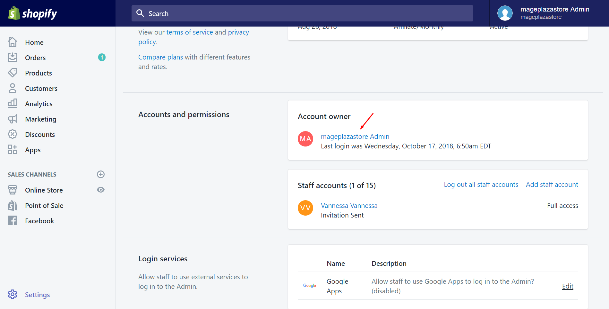
Task: Click the SALES CHANNELS heading
Action: point(32,174)
